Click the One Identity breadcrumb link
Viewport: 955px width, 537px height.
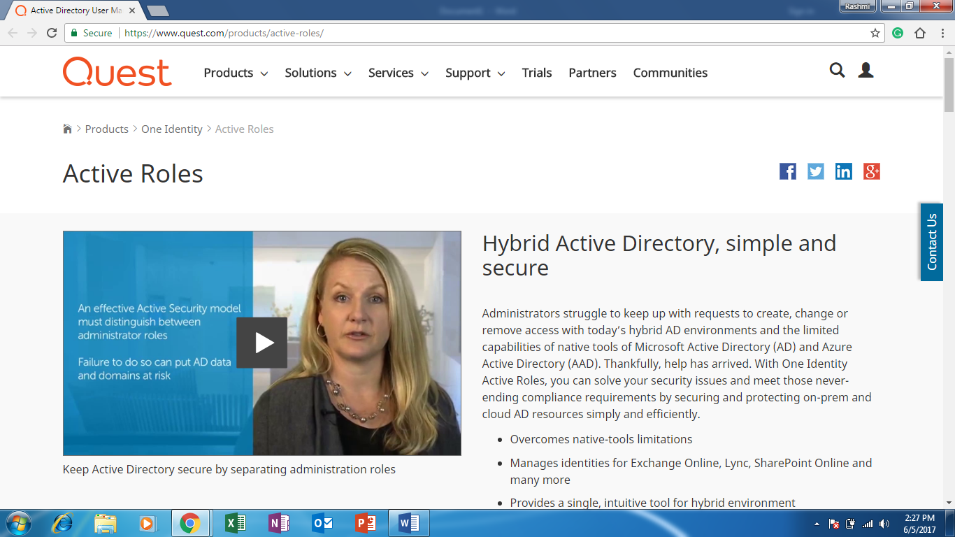[x=171, y=129]
